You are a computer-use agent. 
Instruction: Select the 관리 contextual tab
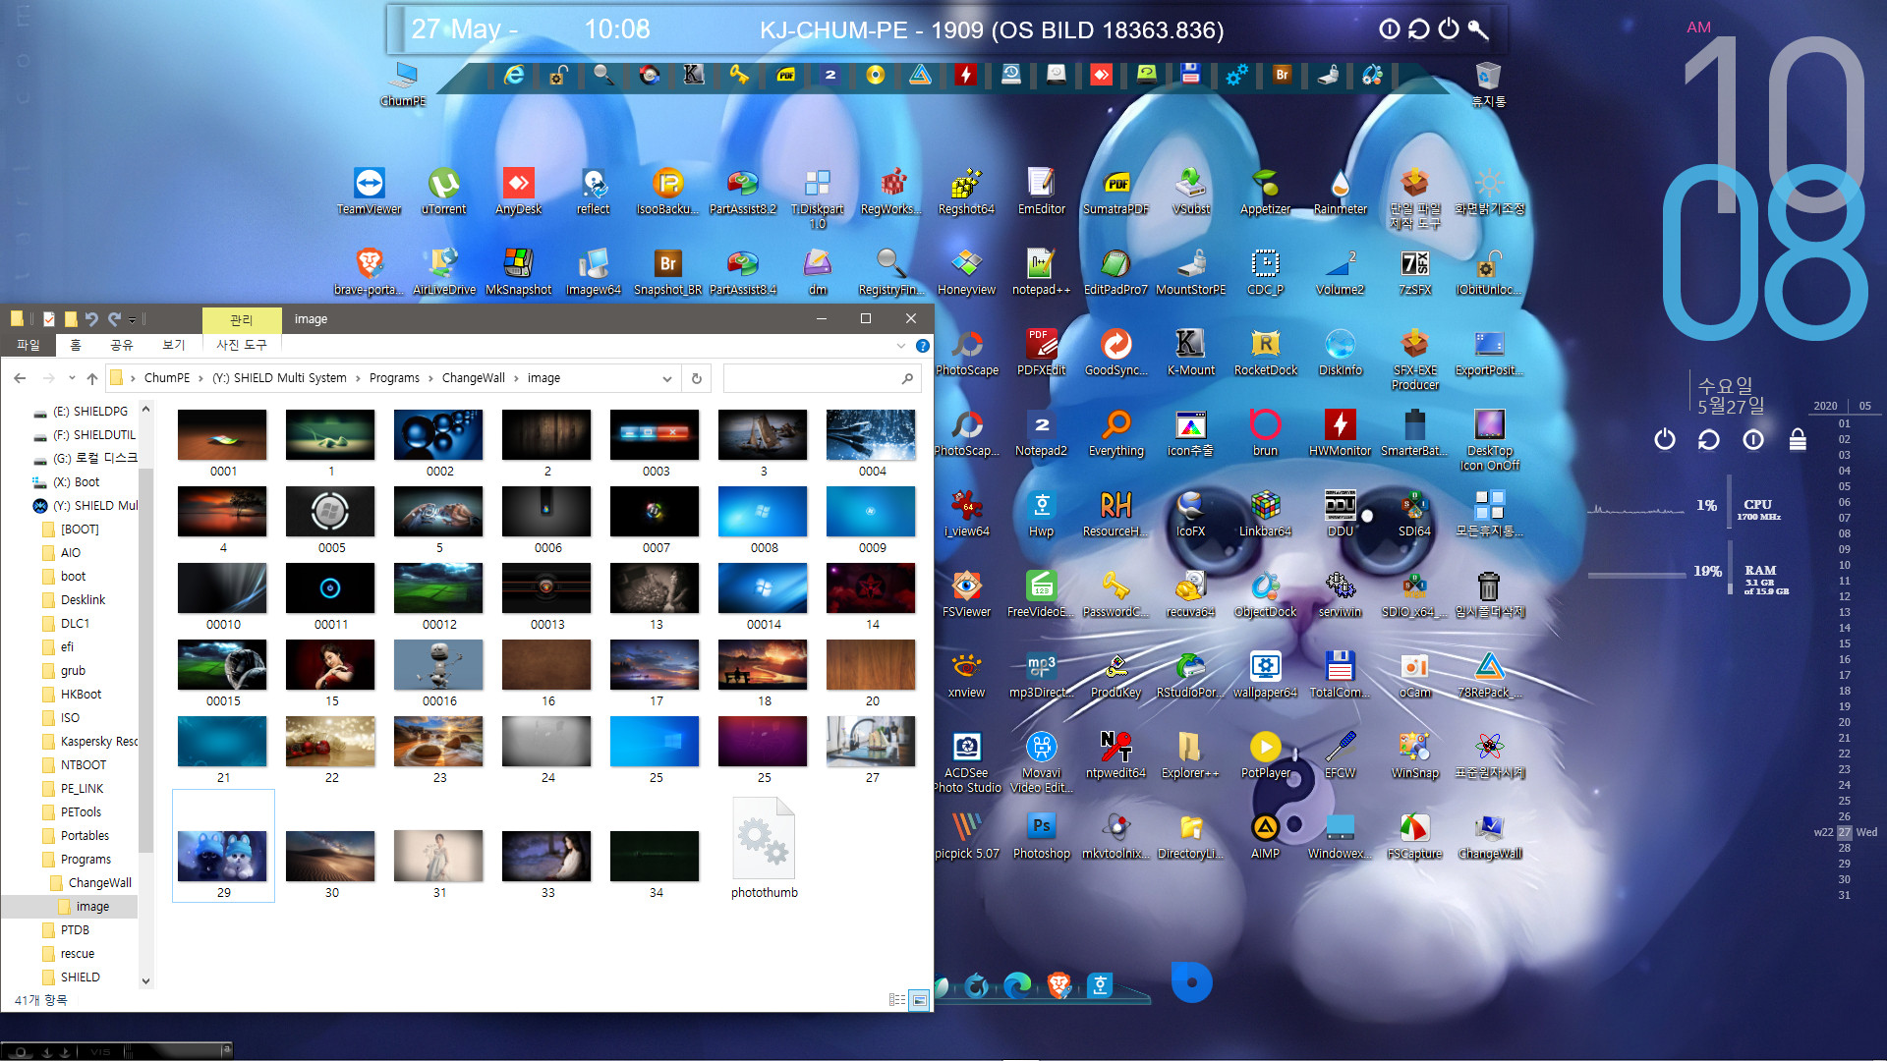pos(242,319)
